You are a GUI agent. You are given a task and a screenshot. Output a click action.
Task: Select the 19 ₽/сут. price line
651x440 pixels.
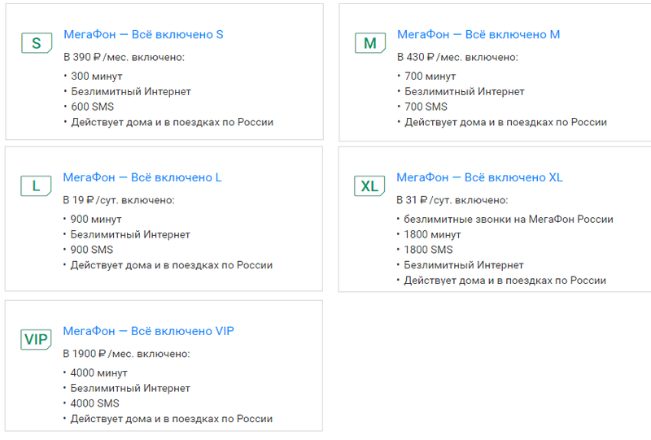119,200
